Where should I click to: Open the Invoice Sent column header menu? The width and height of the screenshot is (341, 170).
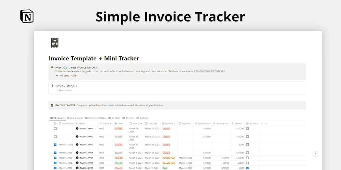pos(66,124)
